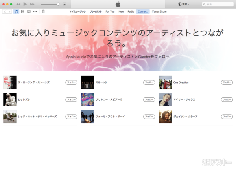Image resolution: width=236 pixels, height=170 pixels.
Task: Open the レッド・ホット・チリ・ペッパーズ artwork thumbnail
Action: click(10, 117)
